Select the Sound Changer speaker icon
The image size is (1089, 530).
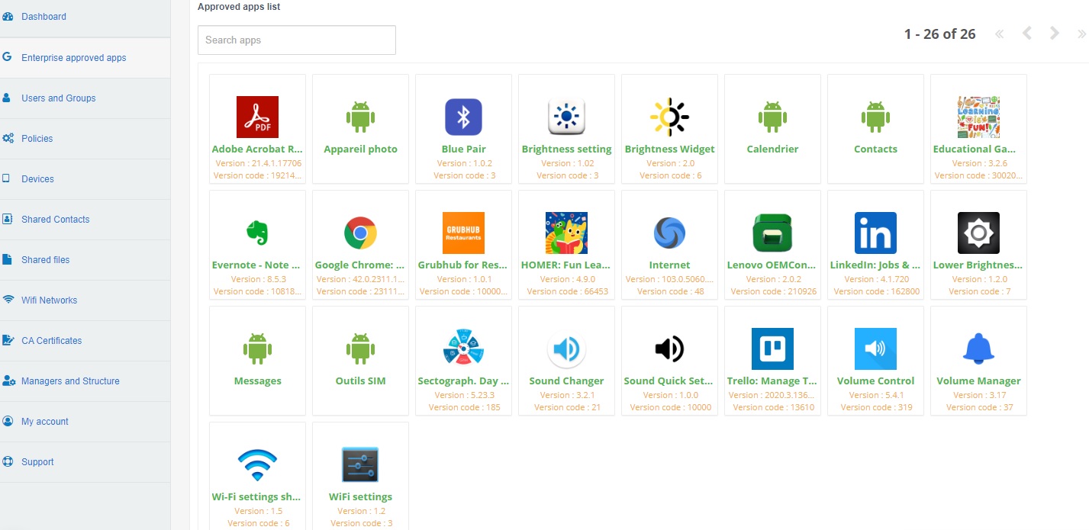coord(566,349)
